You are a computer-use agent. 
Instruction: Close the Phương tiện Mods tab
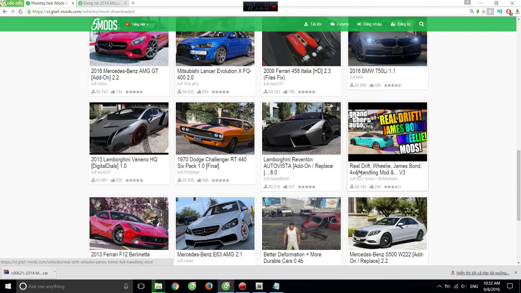pyautogui.click(x=73, y=3)
